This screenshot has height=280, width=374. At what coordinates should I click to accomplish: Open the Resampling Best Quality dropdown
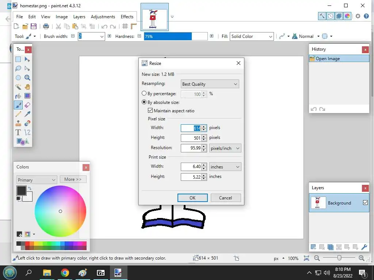[x=210, y=84]
